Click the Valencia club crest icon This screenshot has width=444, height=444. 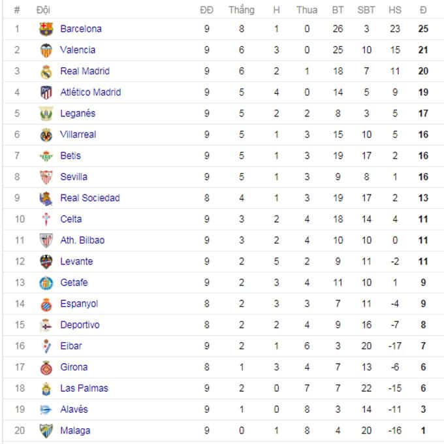coord(46,50)
